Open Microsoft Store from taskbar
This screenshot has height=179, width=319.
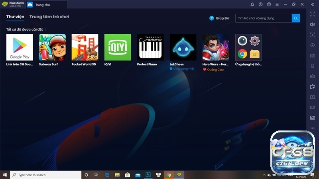coord(128,175)
